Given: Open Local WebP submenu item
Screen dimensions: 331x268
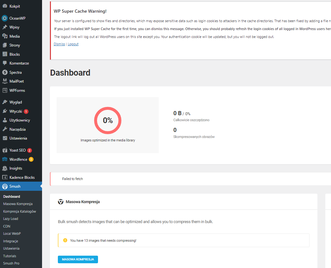Looking at the screenshot, I should point(12,234).
